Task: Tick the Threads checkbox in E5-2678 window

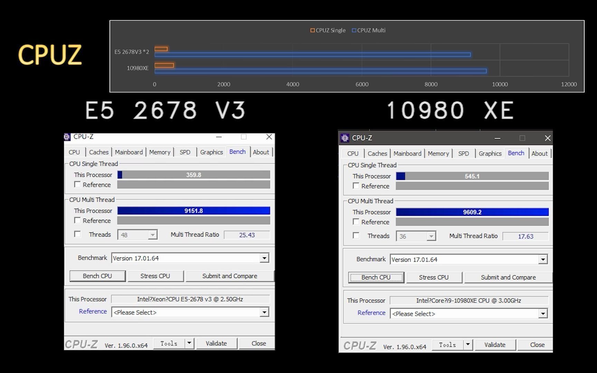Action: tap(77, 234)
